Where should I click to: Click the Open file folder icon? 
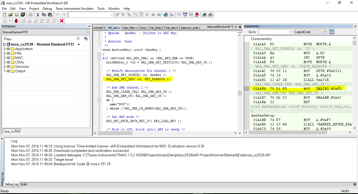10,15
